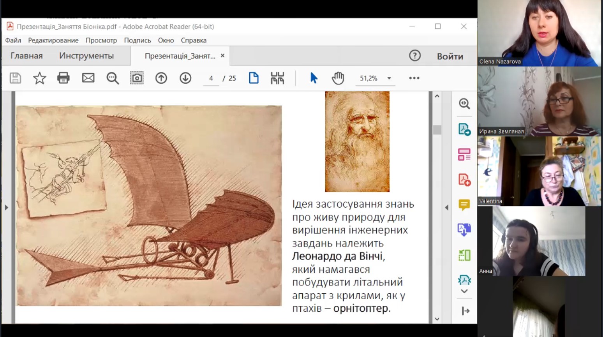Open the Export PDF tool in sidebar

[464, 129]
